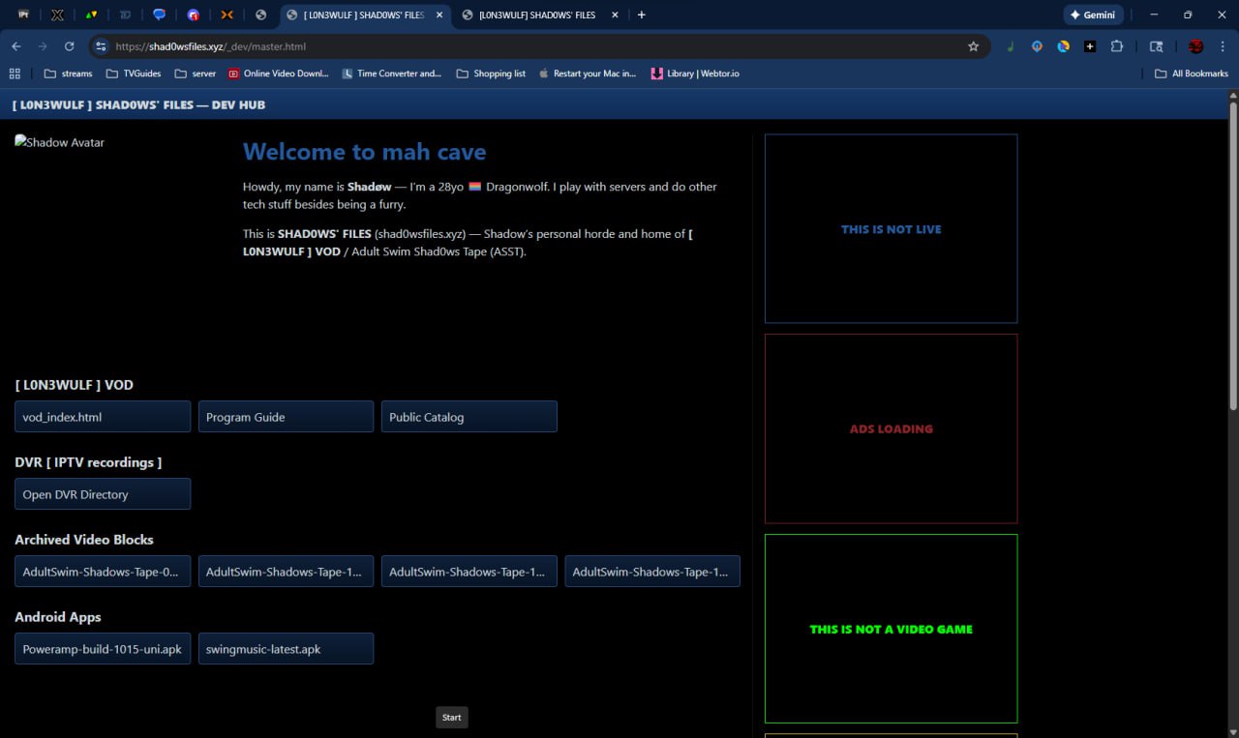Bookmark this page with the star icon
This screenshot has height=738, width=1239.
[973, 46]
